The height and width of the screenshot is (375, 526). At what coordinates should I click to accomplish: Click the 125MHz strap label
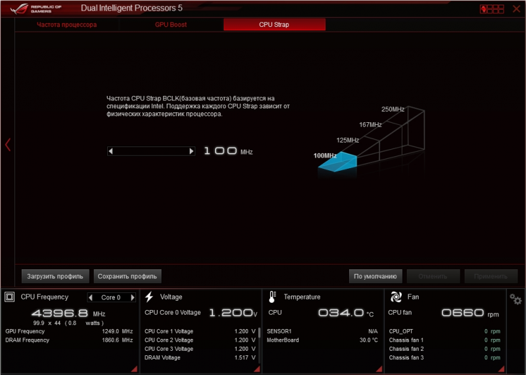pyautogui.click(x=348, y=140)
